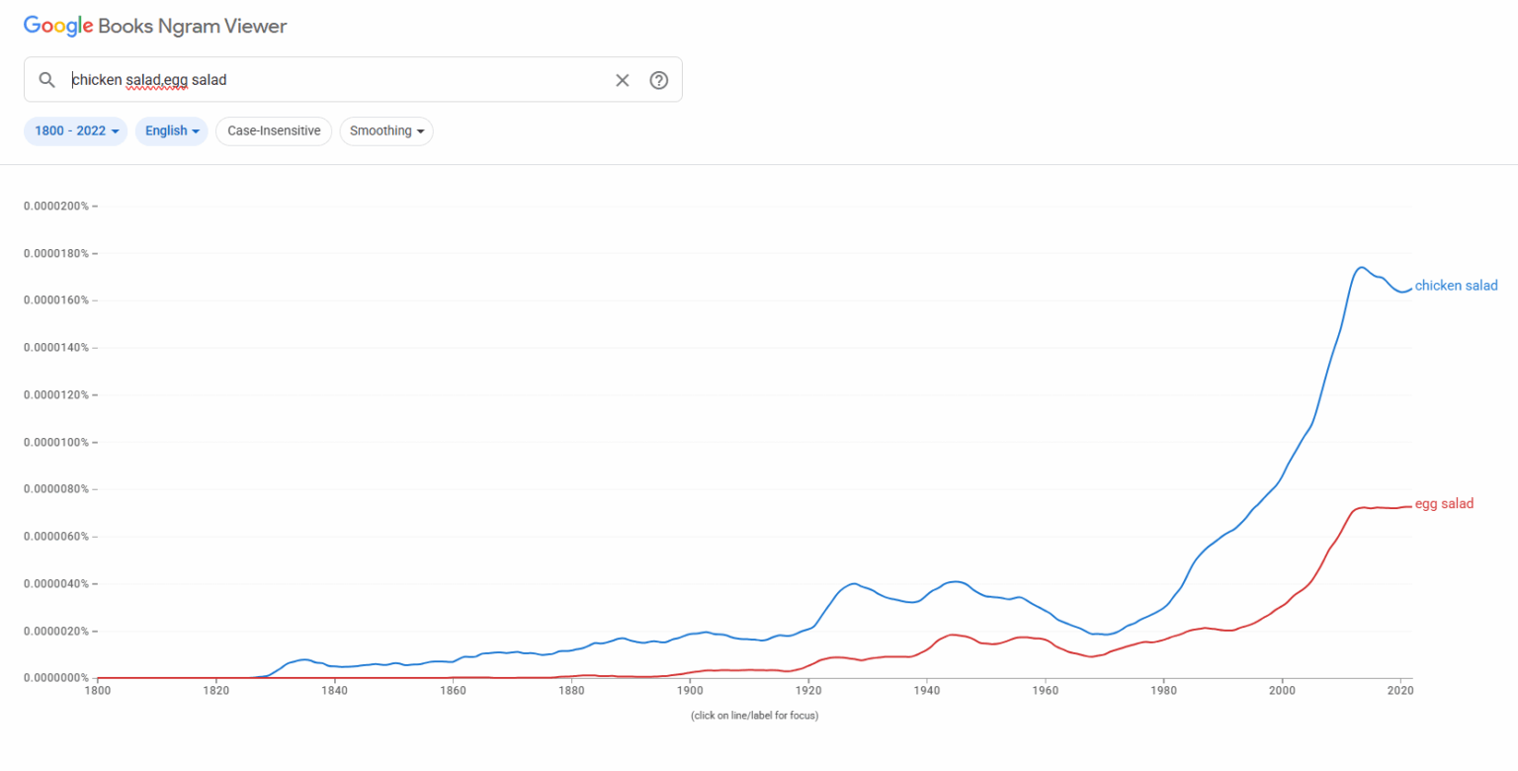Click the 1960 x-axis year label

click(1045, 693)
